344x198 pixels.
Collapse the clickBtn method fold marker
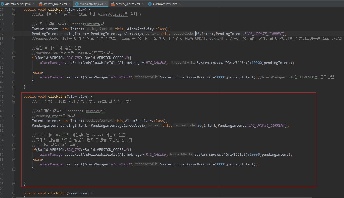[x=14, y=9]
